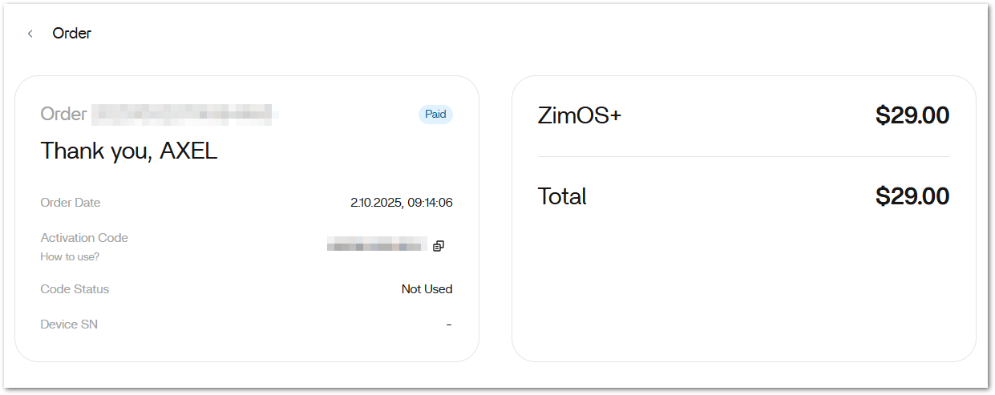The height and width of the screenshot is (395, 995).
Task: Click the ZimOS+ price of $29.00
Action: pyautogui.click(x=912, y=116)
